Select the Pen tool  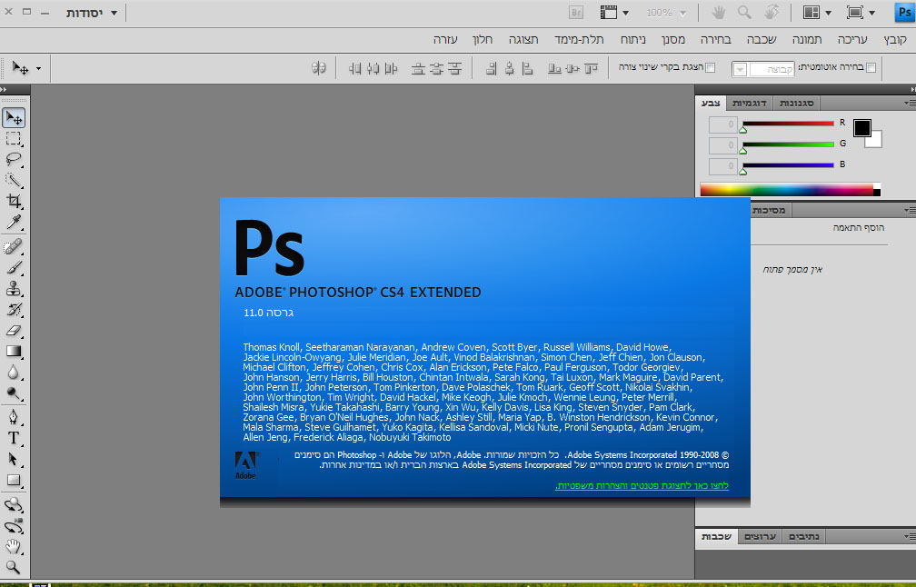[14, 416]
